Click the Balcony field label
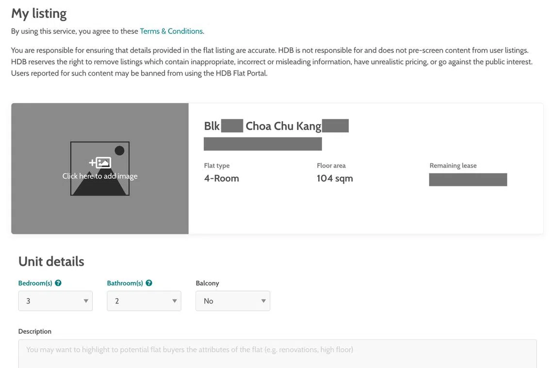Image resolution: width=553 pixels, height=368 pixels. [x=207, y=283]
